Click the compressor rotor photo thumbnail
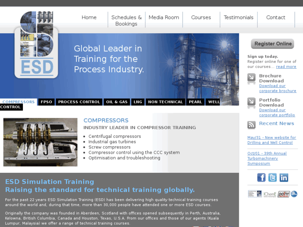This screenshot has height=227, width=303. pos(40,142)
